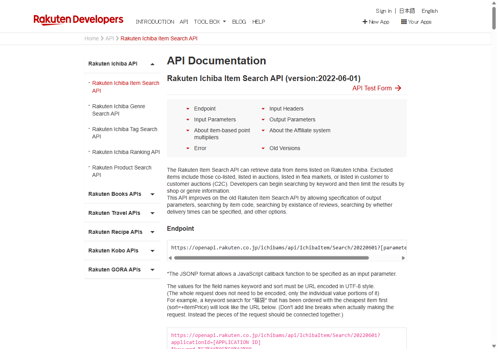Click the grid icon beside Your Apps
The width and height of the screenshot is (497, 349).
click(x=404, y=22)
